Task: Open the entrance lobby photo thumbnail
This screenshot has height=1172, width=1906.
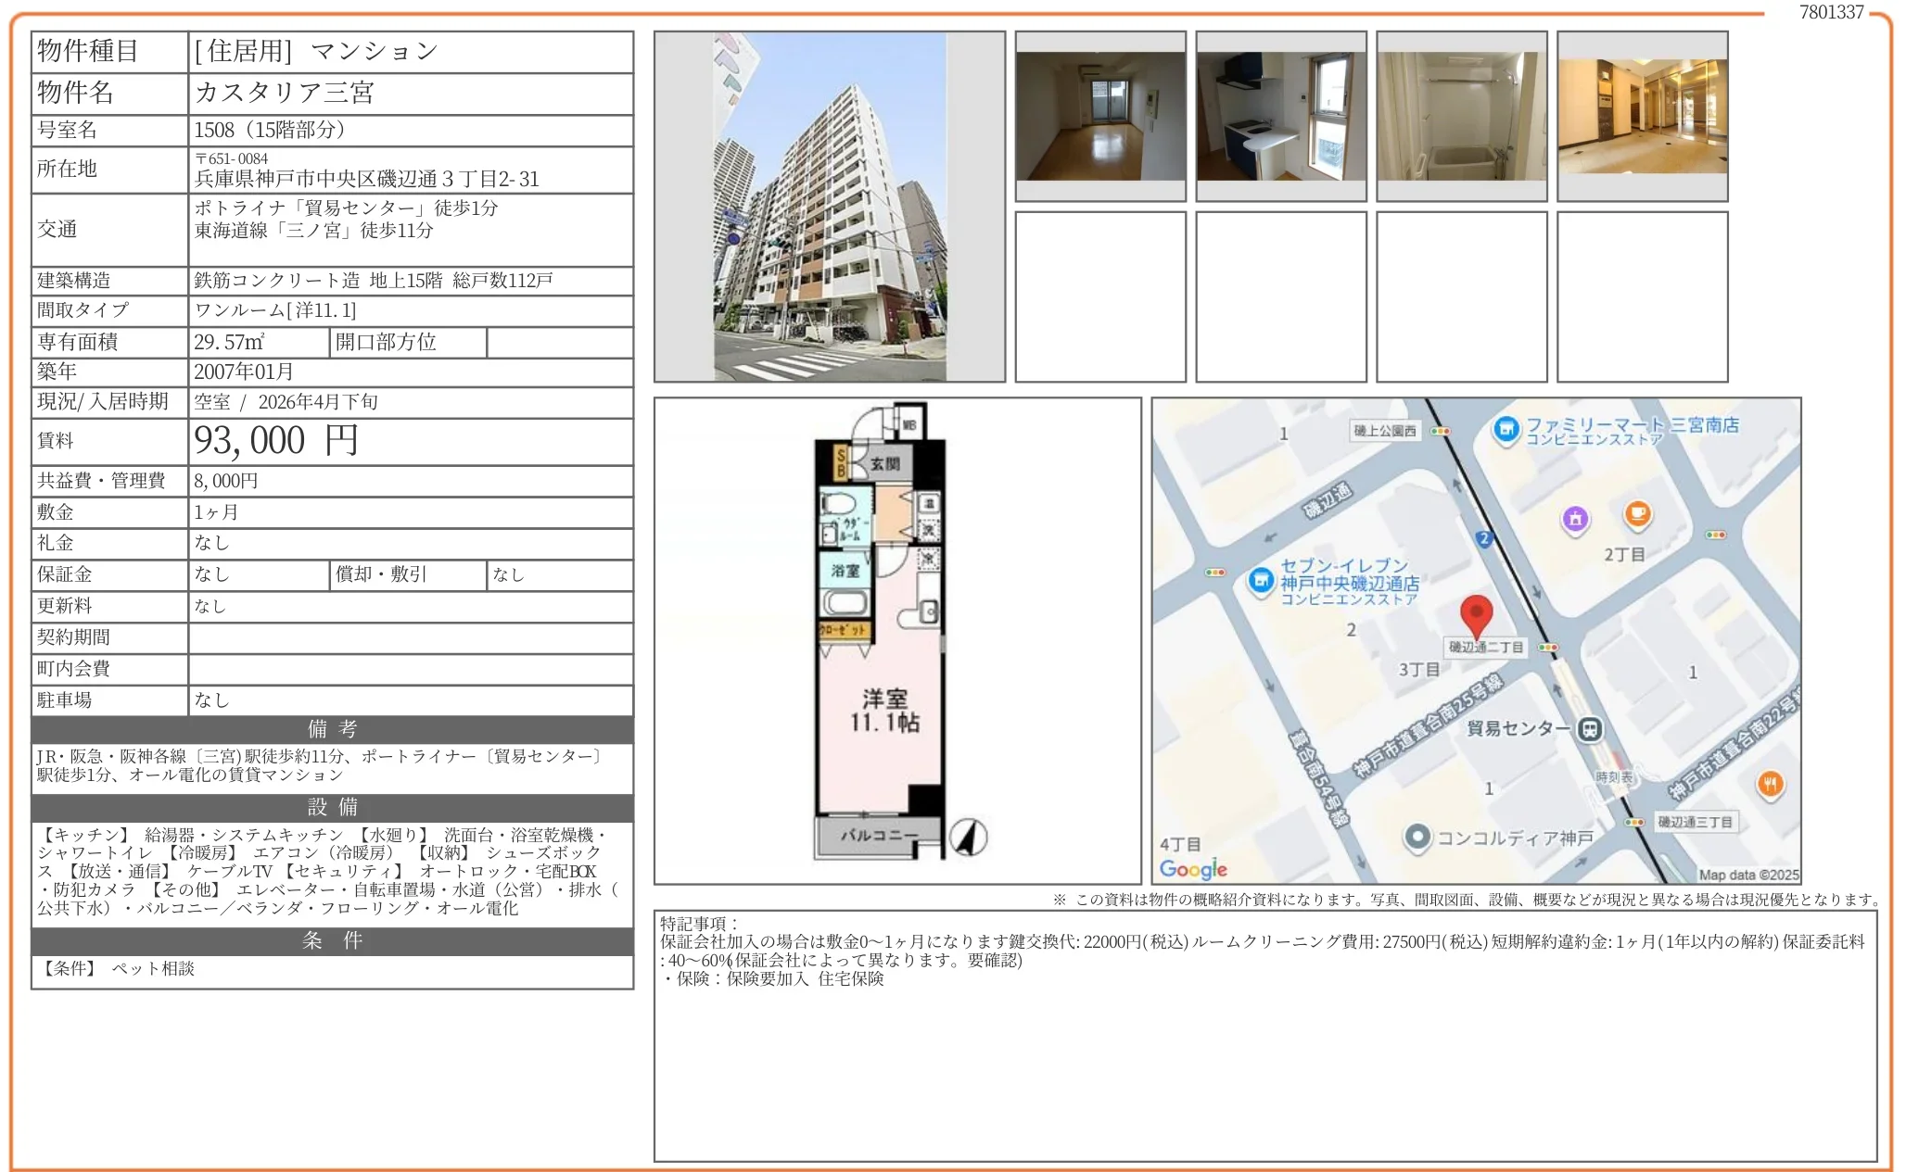Action: click(1643, 116)
